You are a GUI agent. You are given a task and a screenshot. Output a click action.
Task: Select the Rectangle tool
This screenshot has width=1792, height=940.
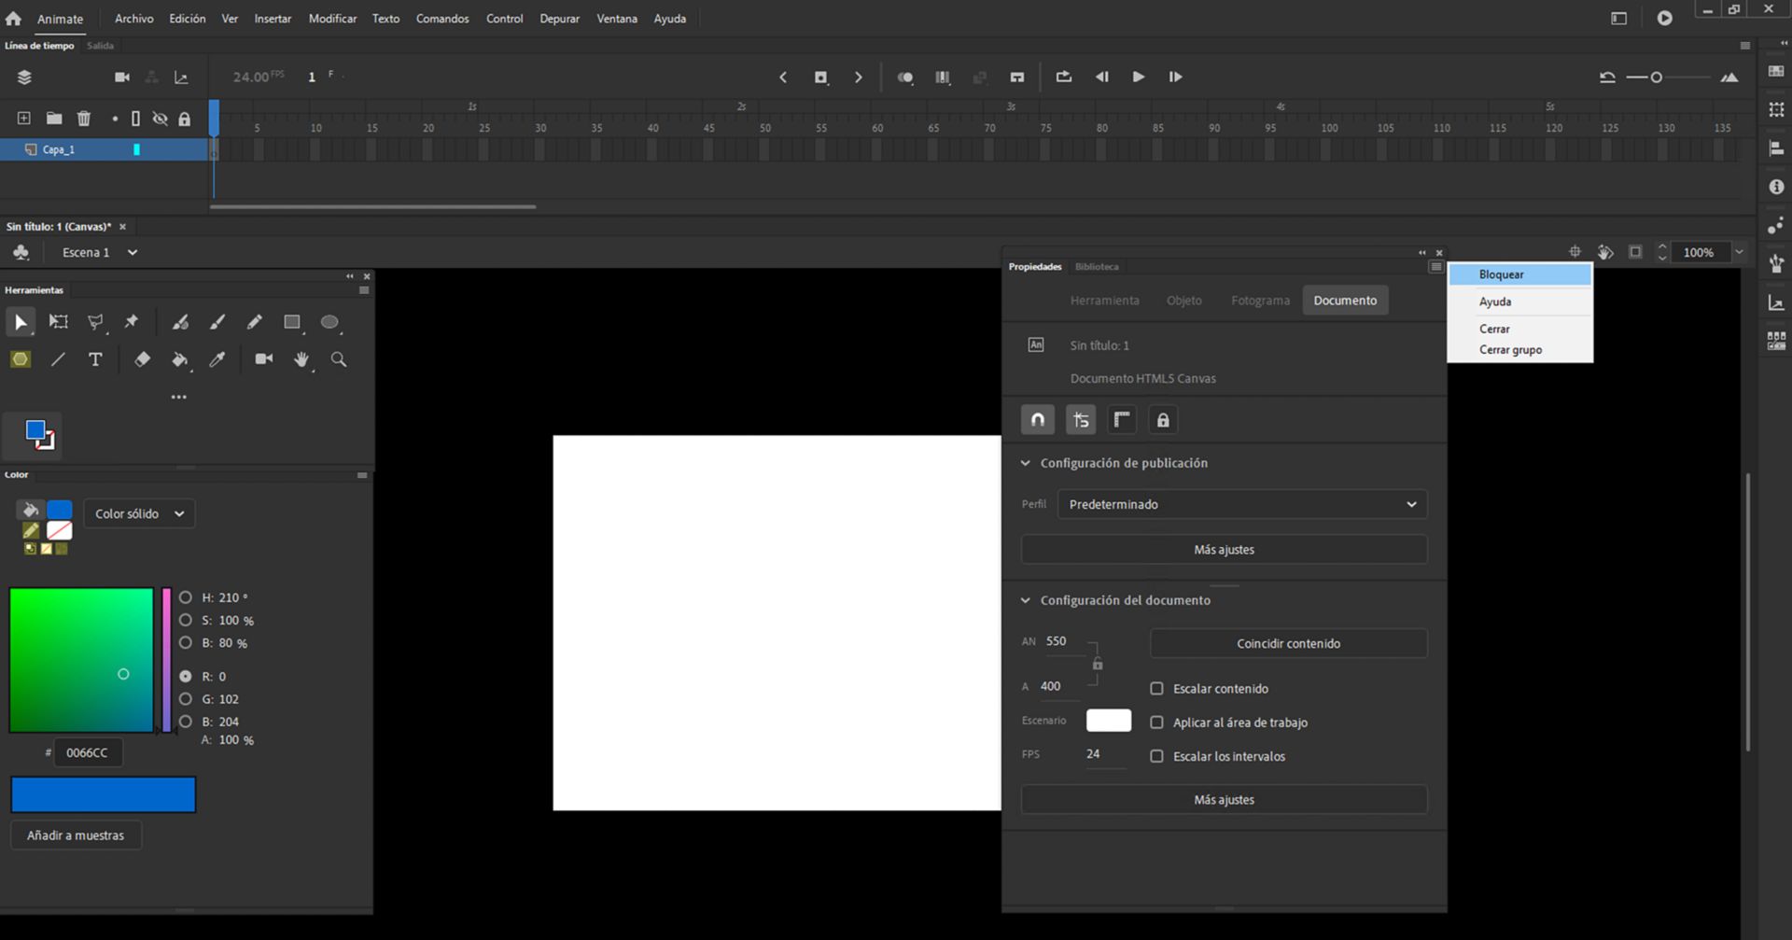pos(292,322)
